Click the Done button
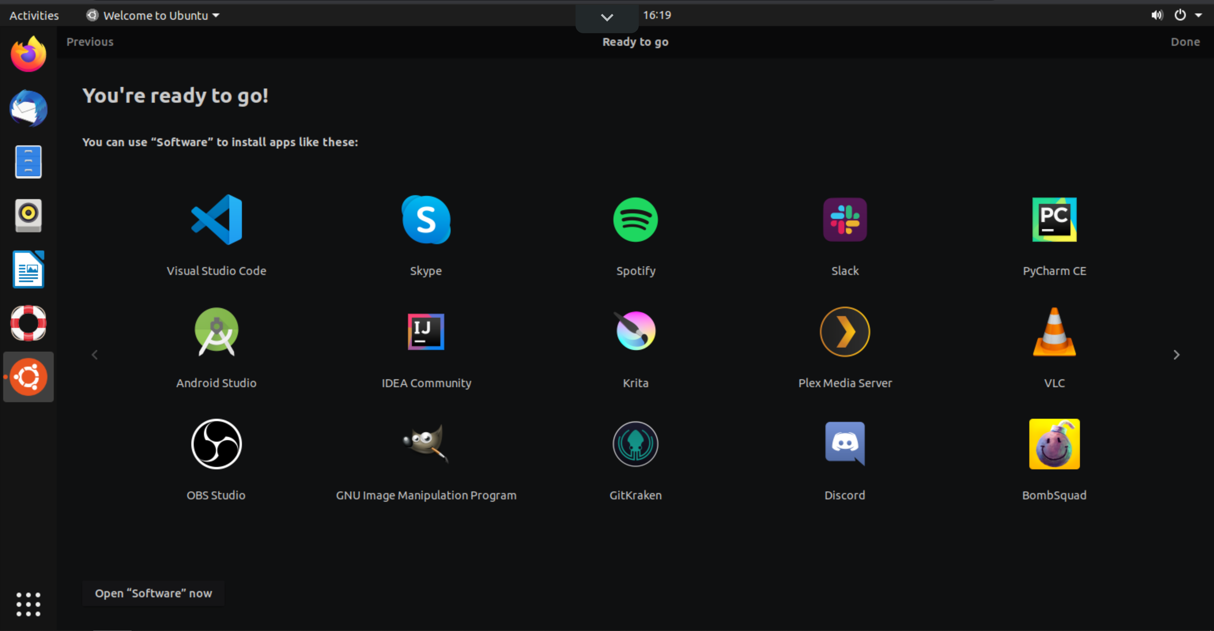 (x=1185, y=42)
